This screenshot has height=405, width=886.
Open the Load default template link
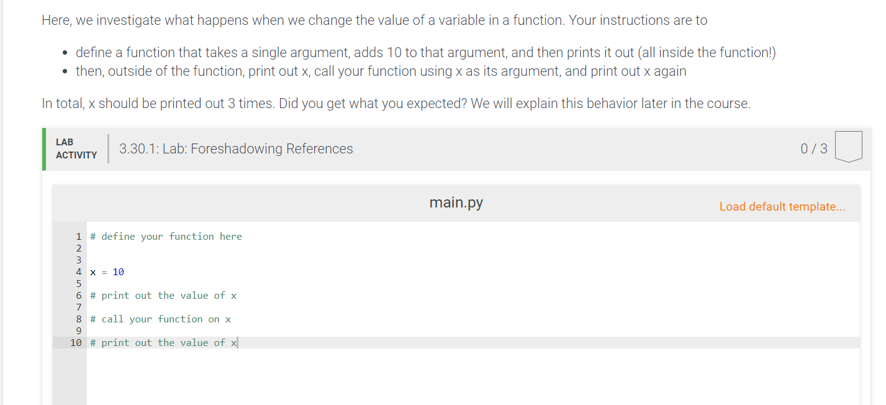coord(782,206)
